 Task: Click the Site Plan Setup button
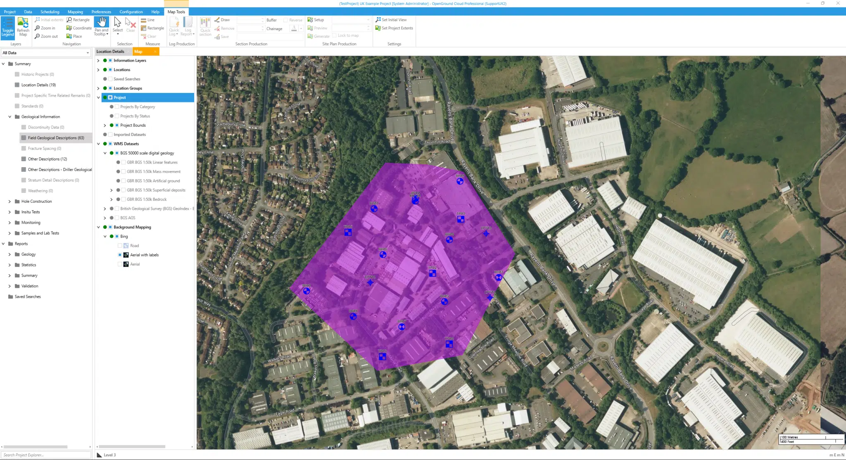pos(316,20)
